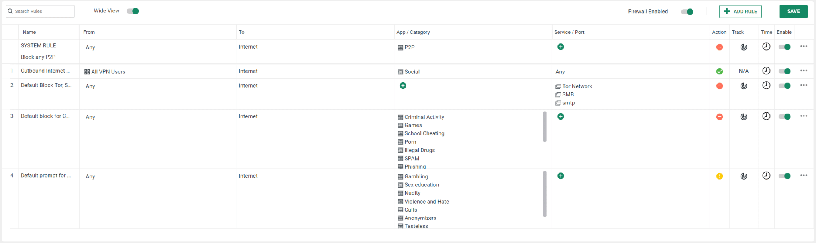Viewport: 816px width, 243px height.
Task: Add an app category to rule 2
Action: (x=403, y=86)
